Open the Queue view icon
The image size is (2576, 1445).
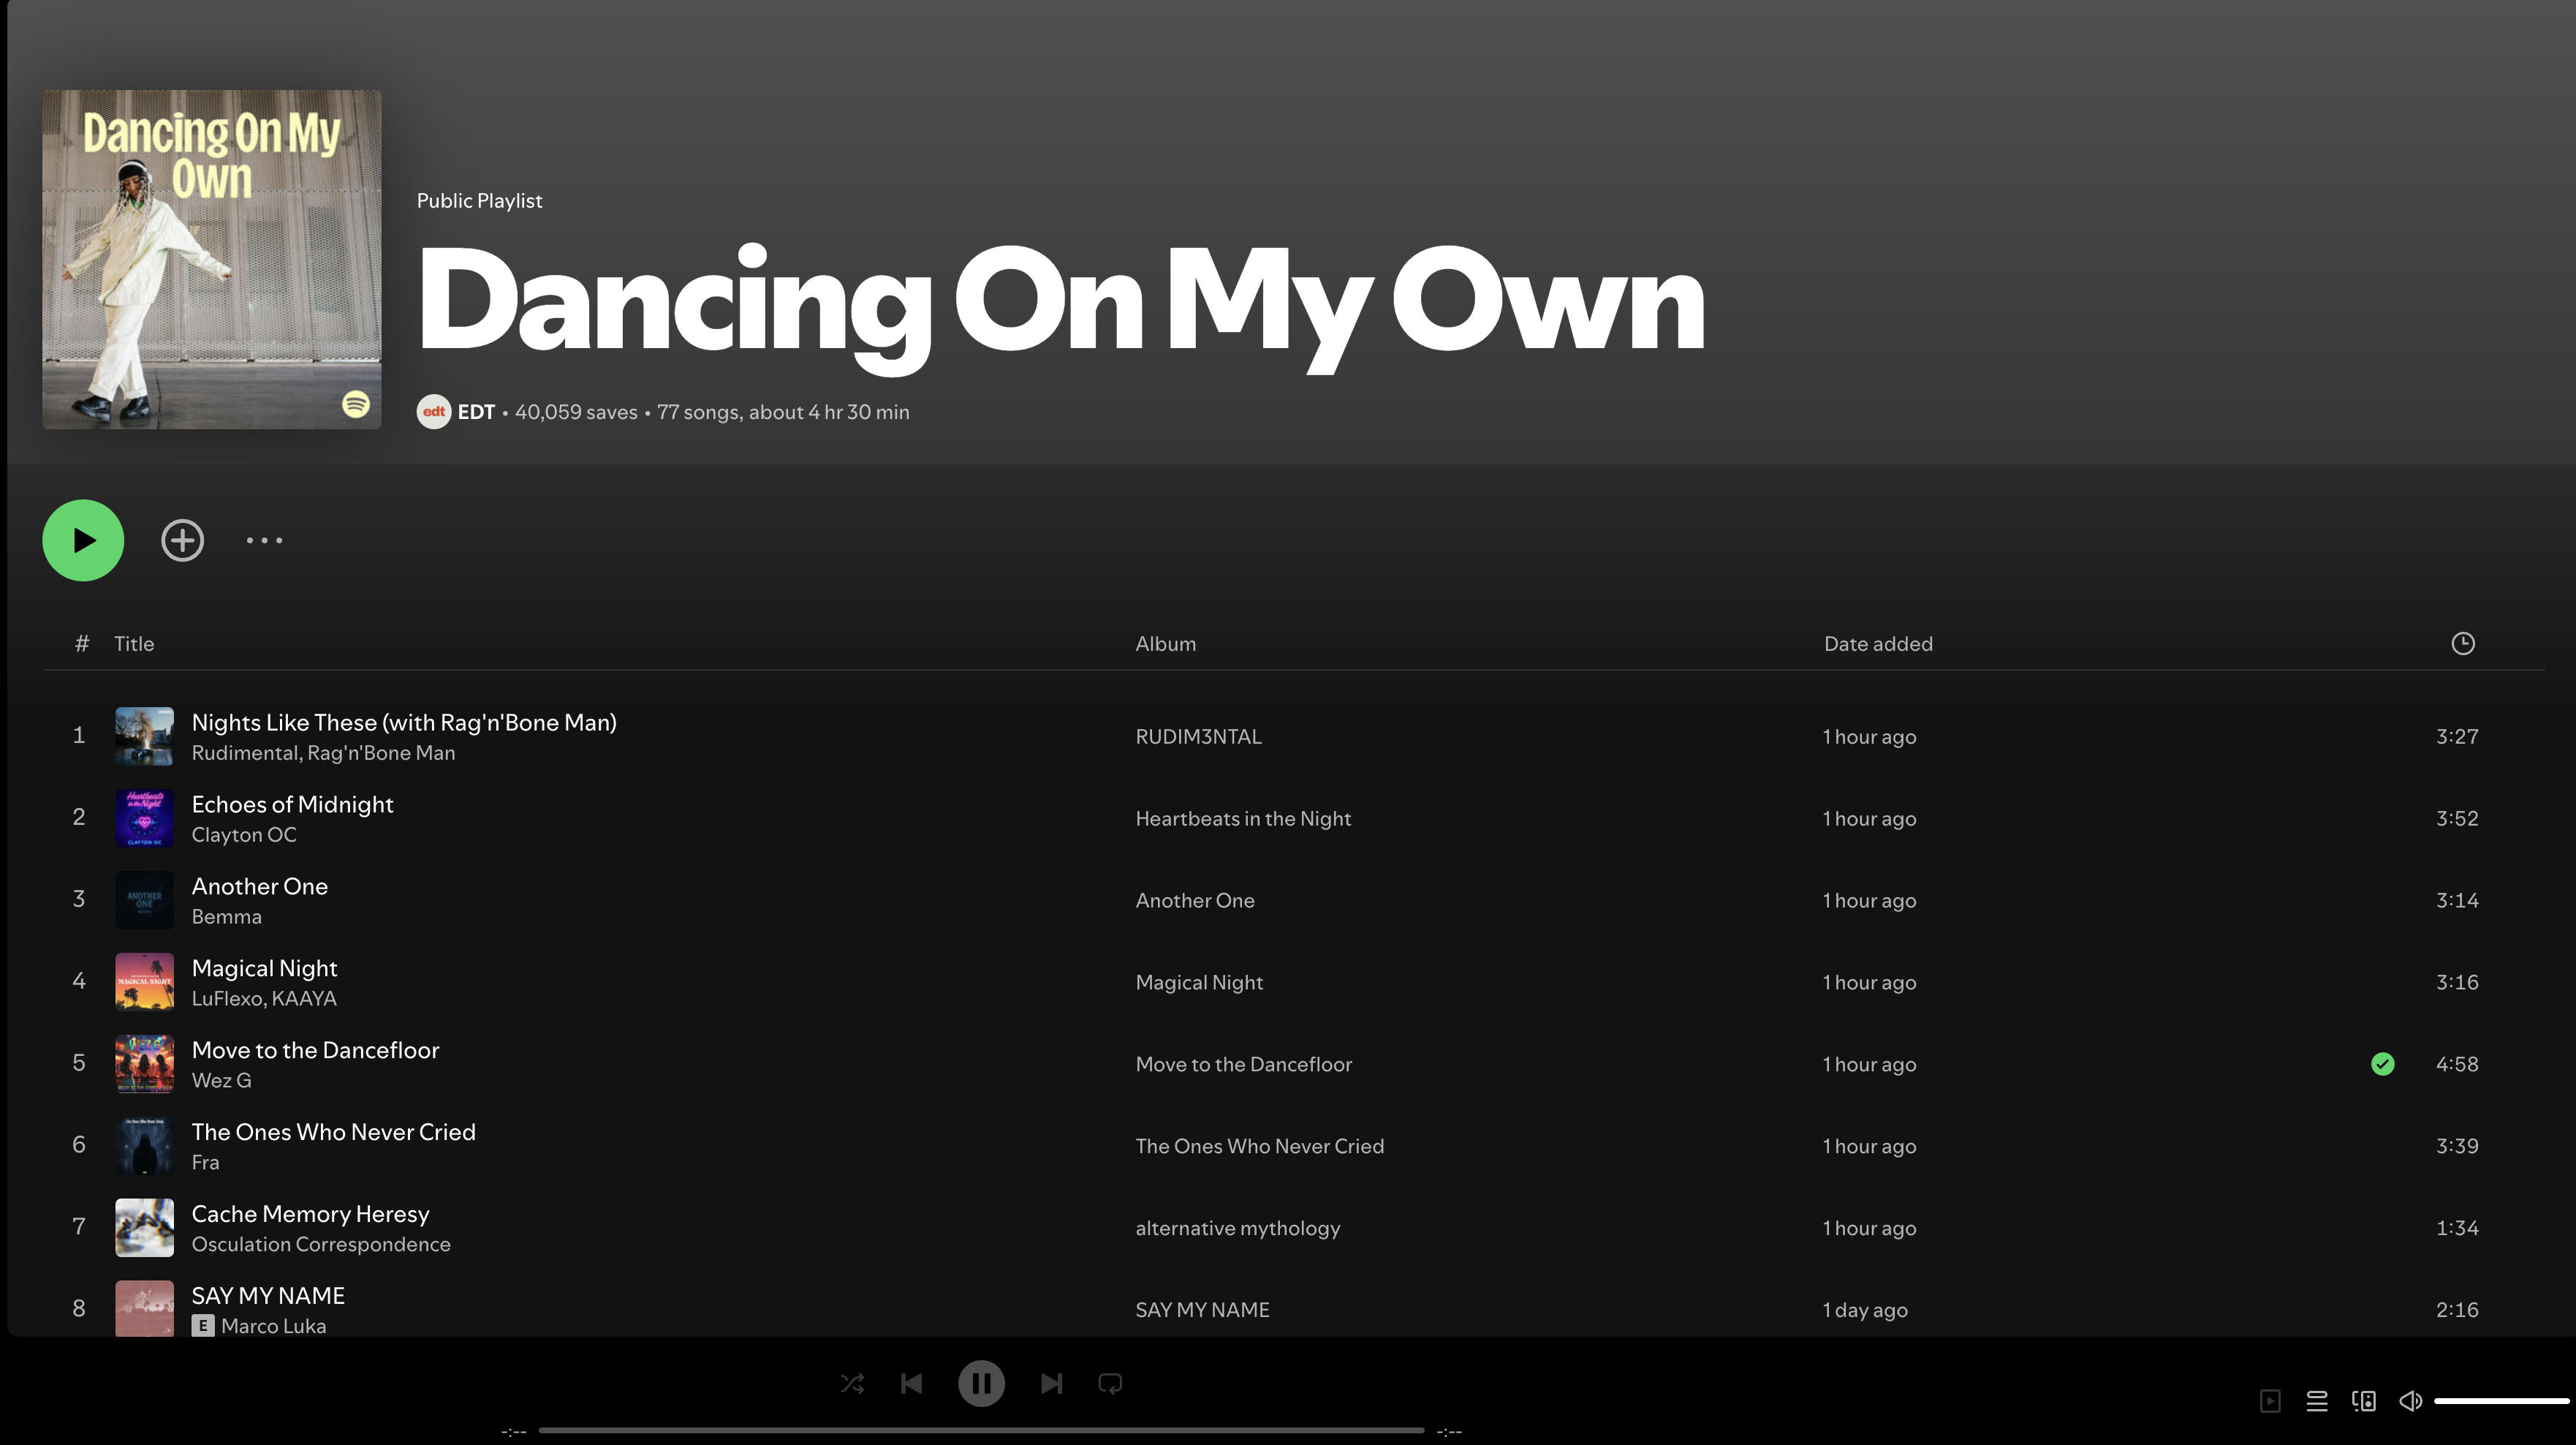(2316, 1401)
